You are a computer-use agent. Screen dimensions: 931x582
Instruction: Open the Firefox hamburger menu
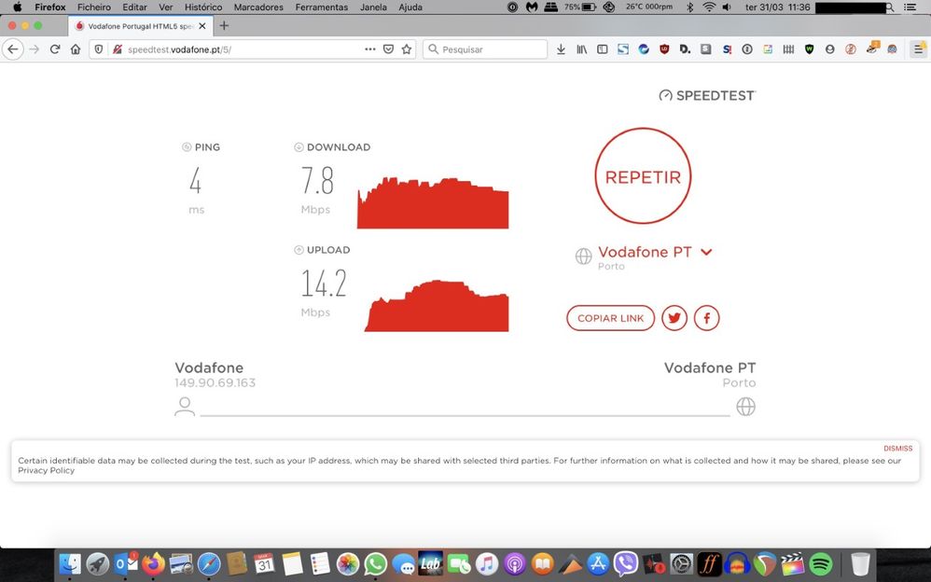pyautogui.click(x=917, y=49)
